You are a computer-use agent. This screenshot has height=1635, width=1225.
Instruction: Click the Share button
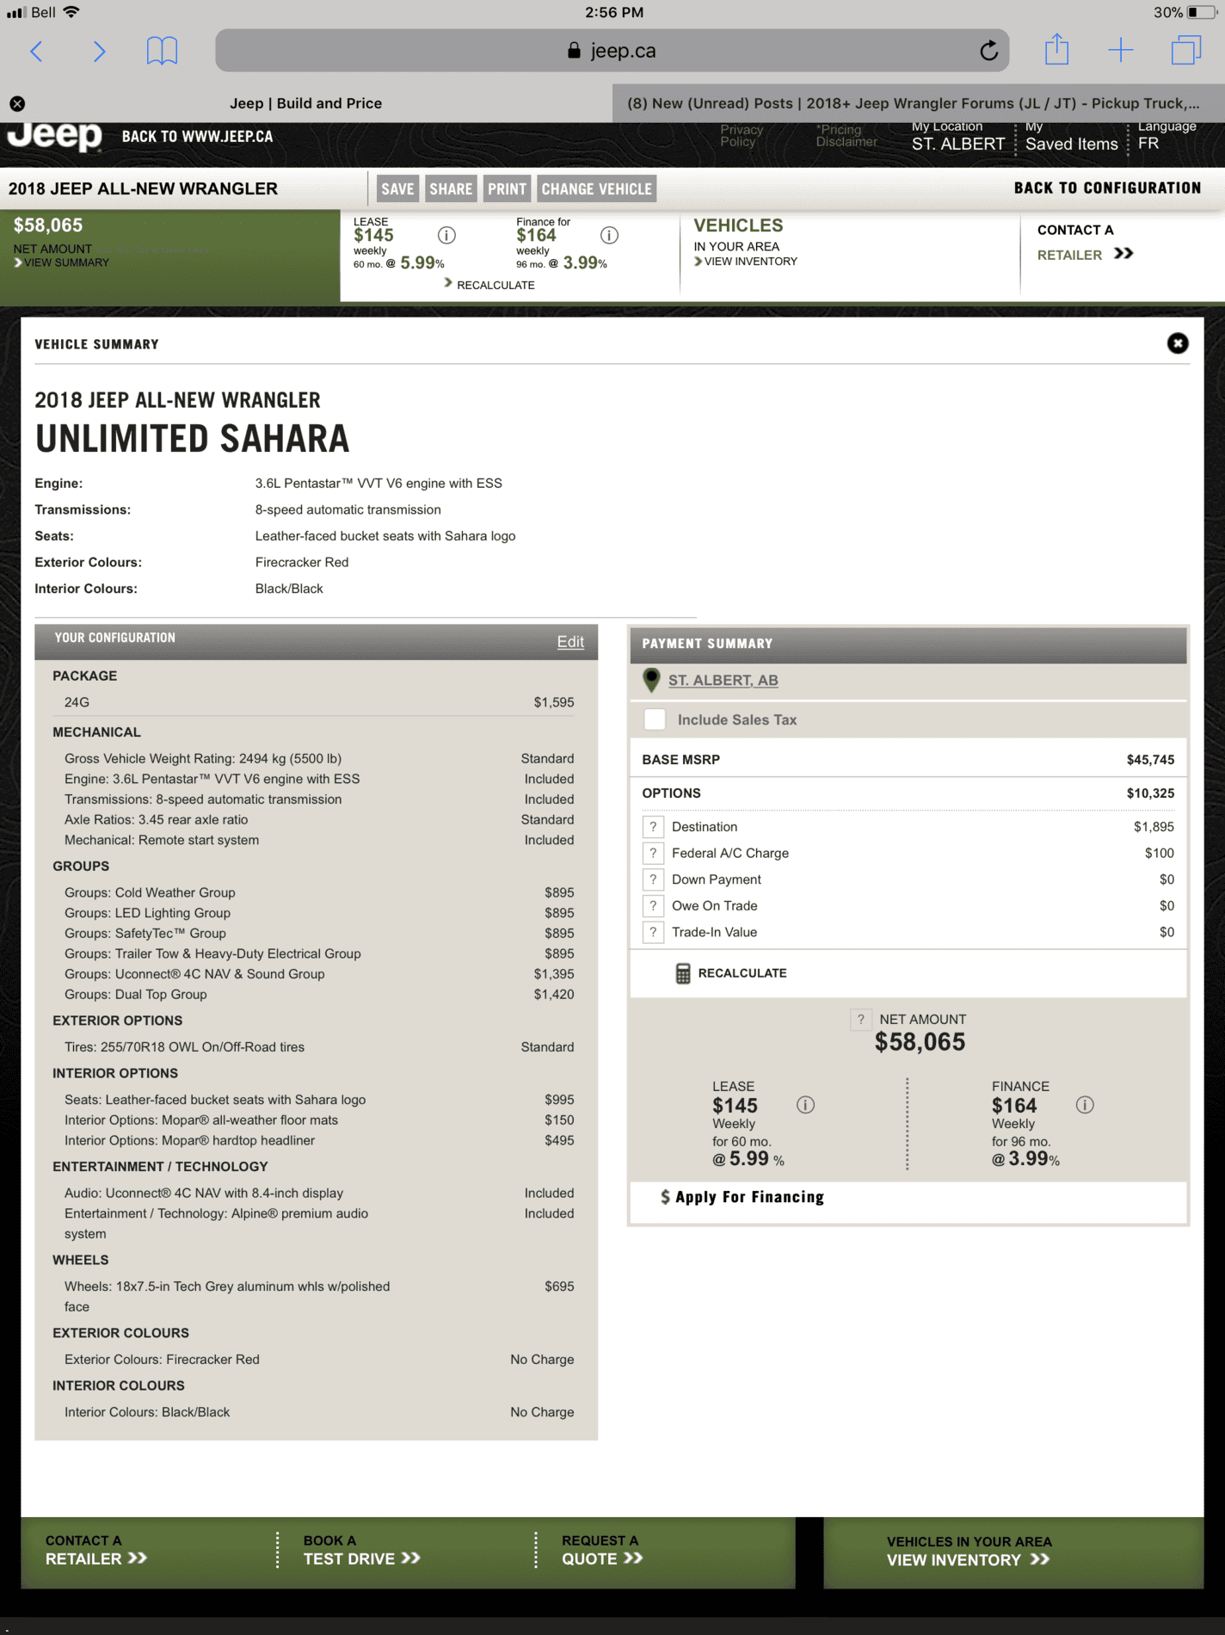click(x=451, y=189)
